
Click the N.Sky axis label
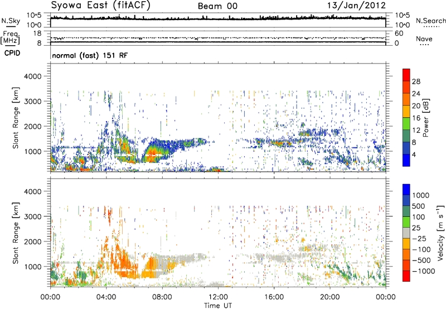11,21
